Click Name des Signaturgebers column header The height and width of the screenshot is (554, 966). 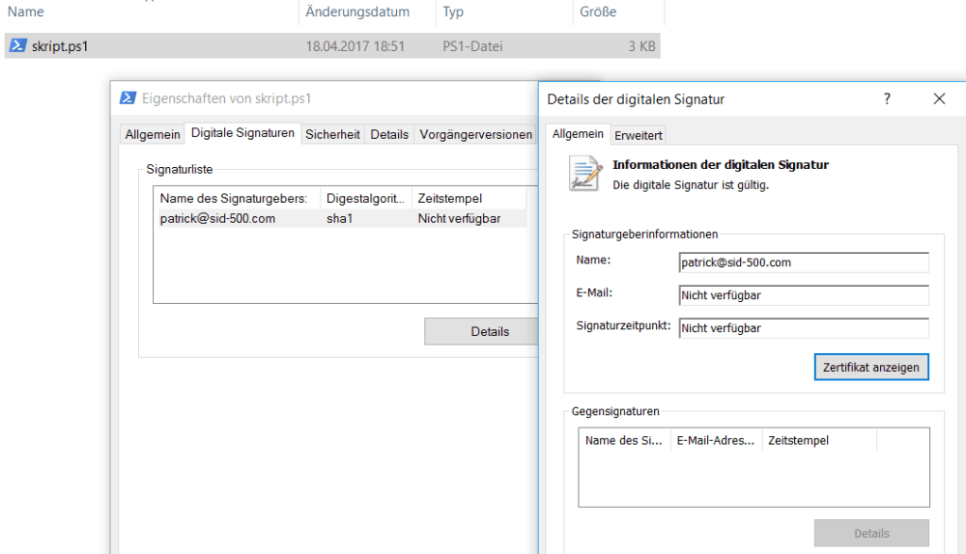[233, 199]
